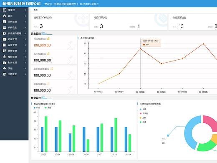
Task: Toggle the green 测绘 legend in bar chart
Action: point(48,108)
